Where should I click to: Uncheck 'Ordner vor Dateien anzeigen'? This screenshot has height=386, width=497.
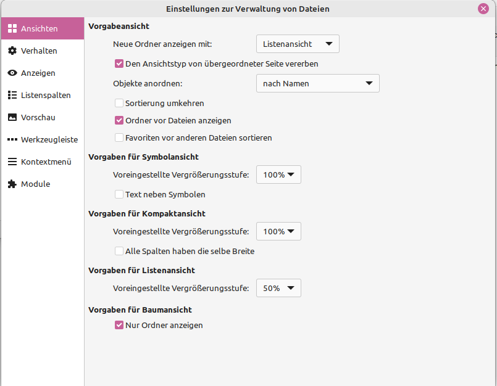[119, 120]
